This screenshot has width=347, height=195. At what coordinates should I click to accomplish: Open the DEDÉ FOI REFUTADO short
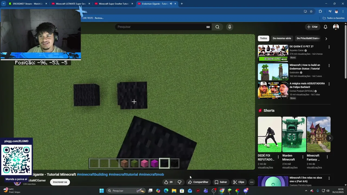(x=269, y=134)
